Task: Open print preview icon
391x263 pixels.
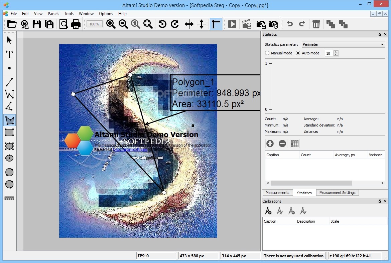Action: pos(63,24)
